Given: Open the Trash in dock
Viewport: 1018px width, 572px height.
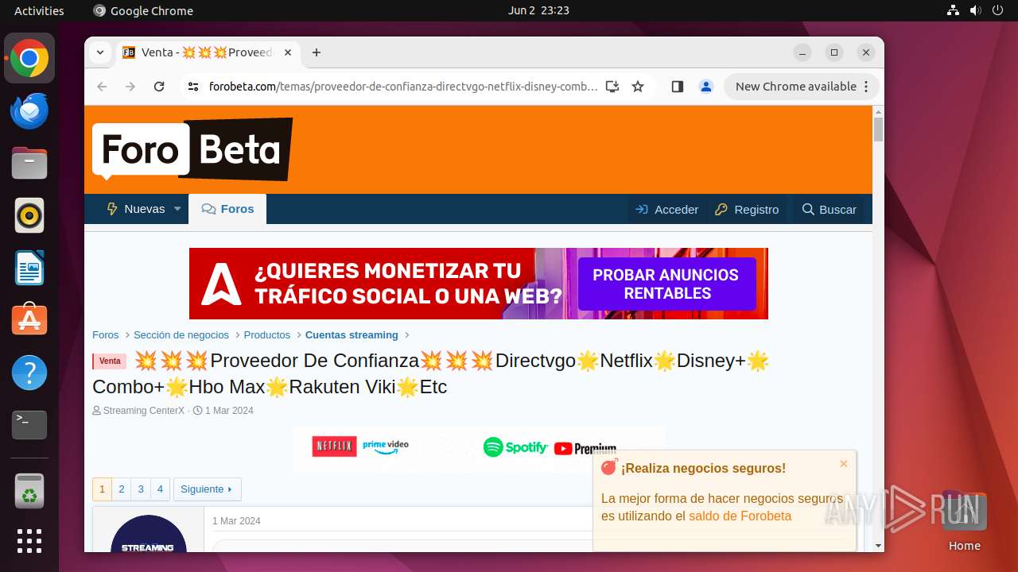Looking at the screenshot, I should 29,490.
